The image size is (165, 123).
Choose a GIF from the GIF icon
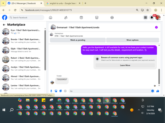pyautogui.click(x=65, y=91)
